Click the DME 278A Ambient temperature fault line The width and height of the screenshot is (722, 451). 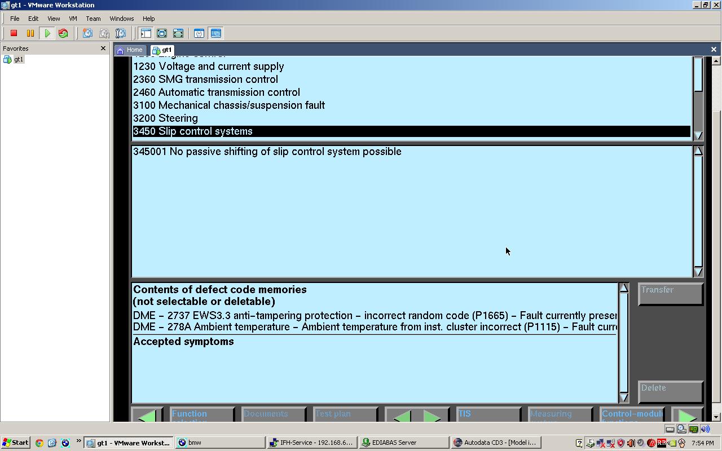click(x=375, y=327)
